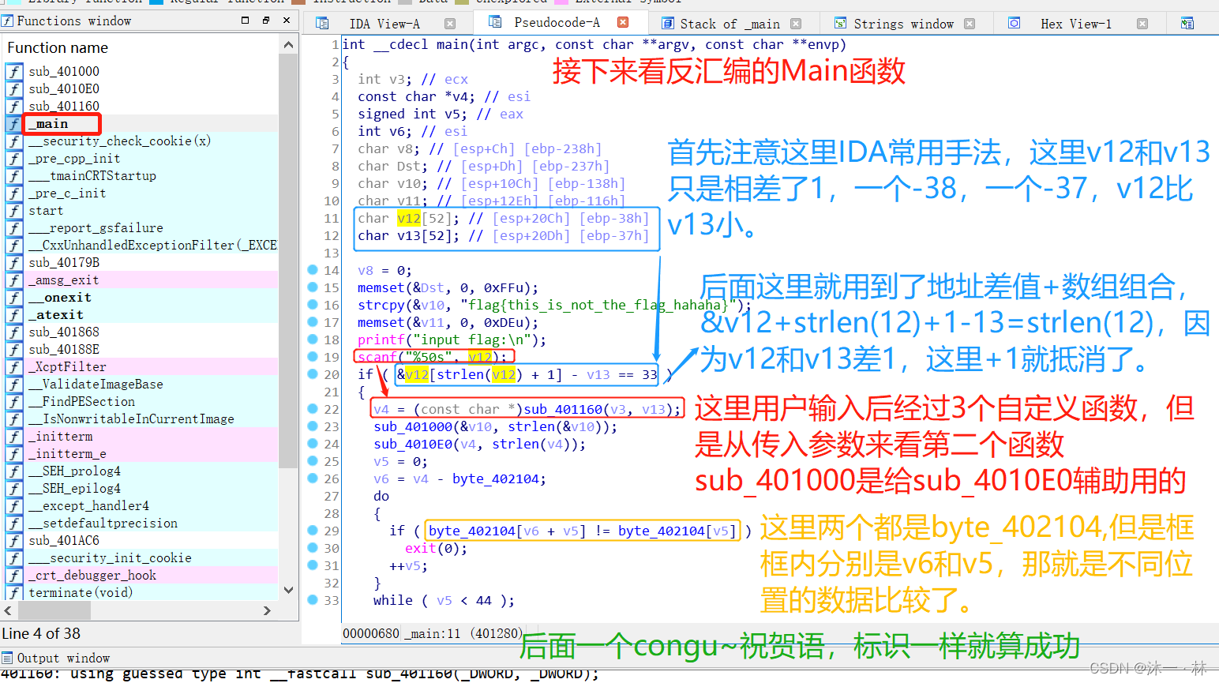1219x683 pixels.
Task: Click the function icon beside _XcptFilter
Action: [x=14, y=367]
